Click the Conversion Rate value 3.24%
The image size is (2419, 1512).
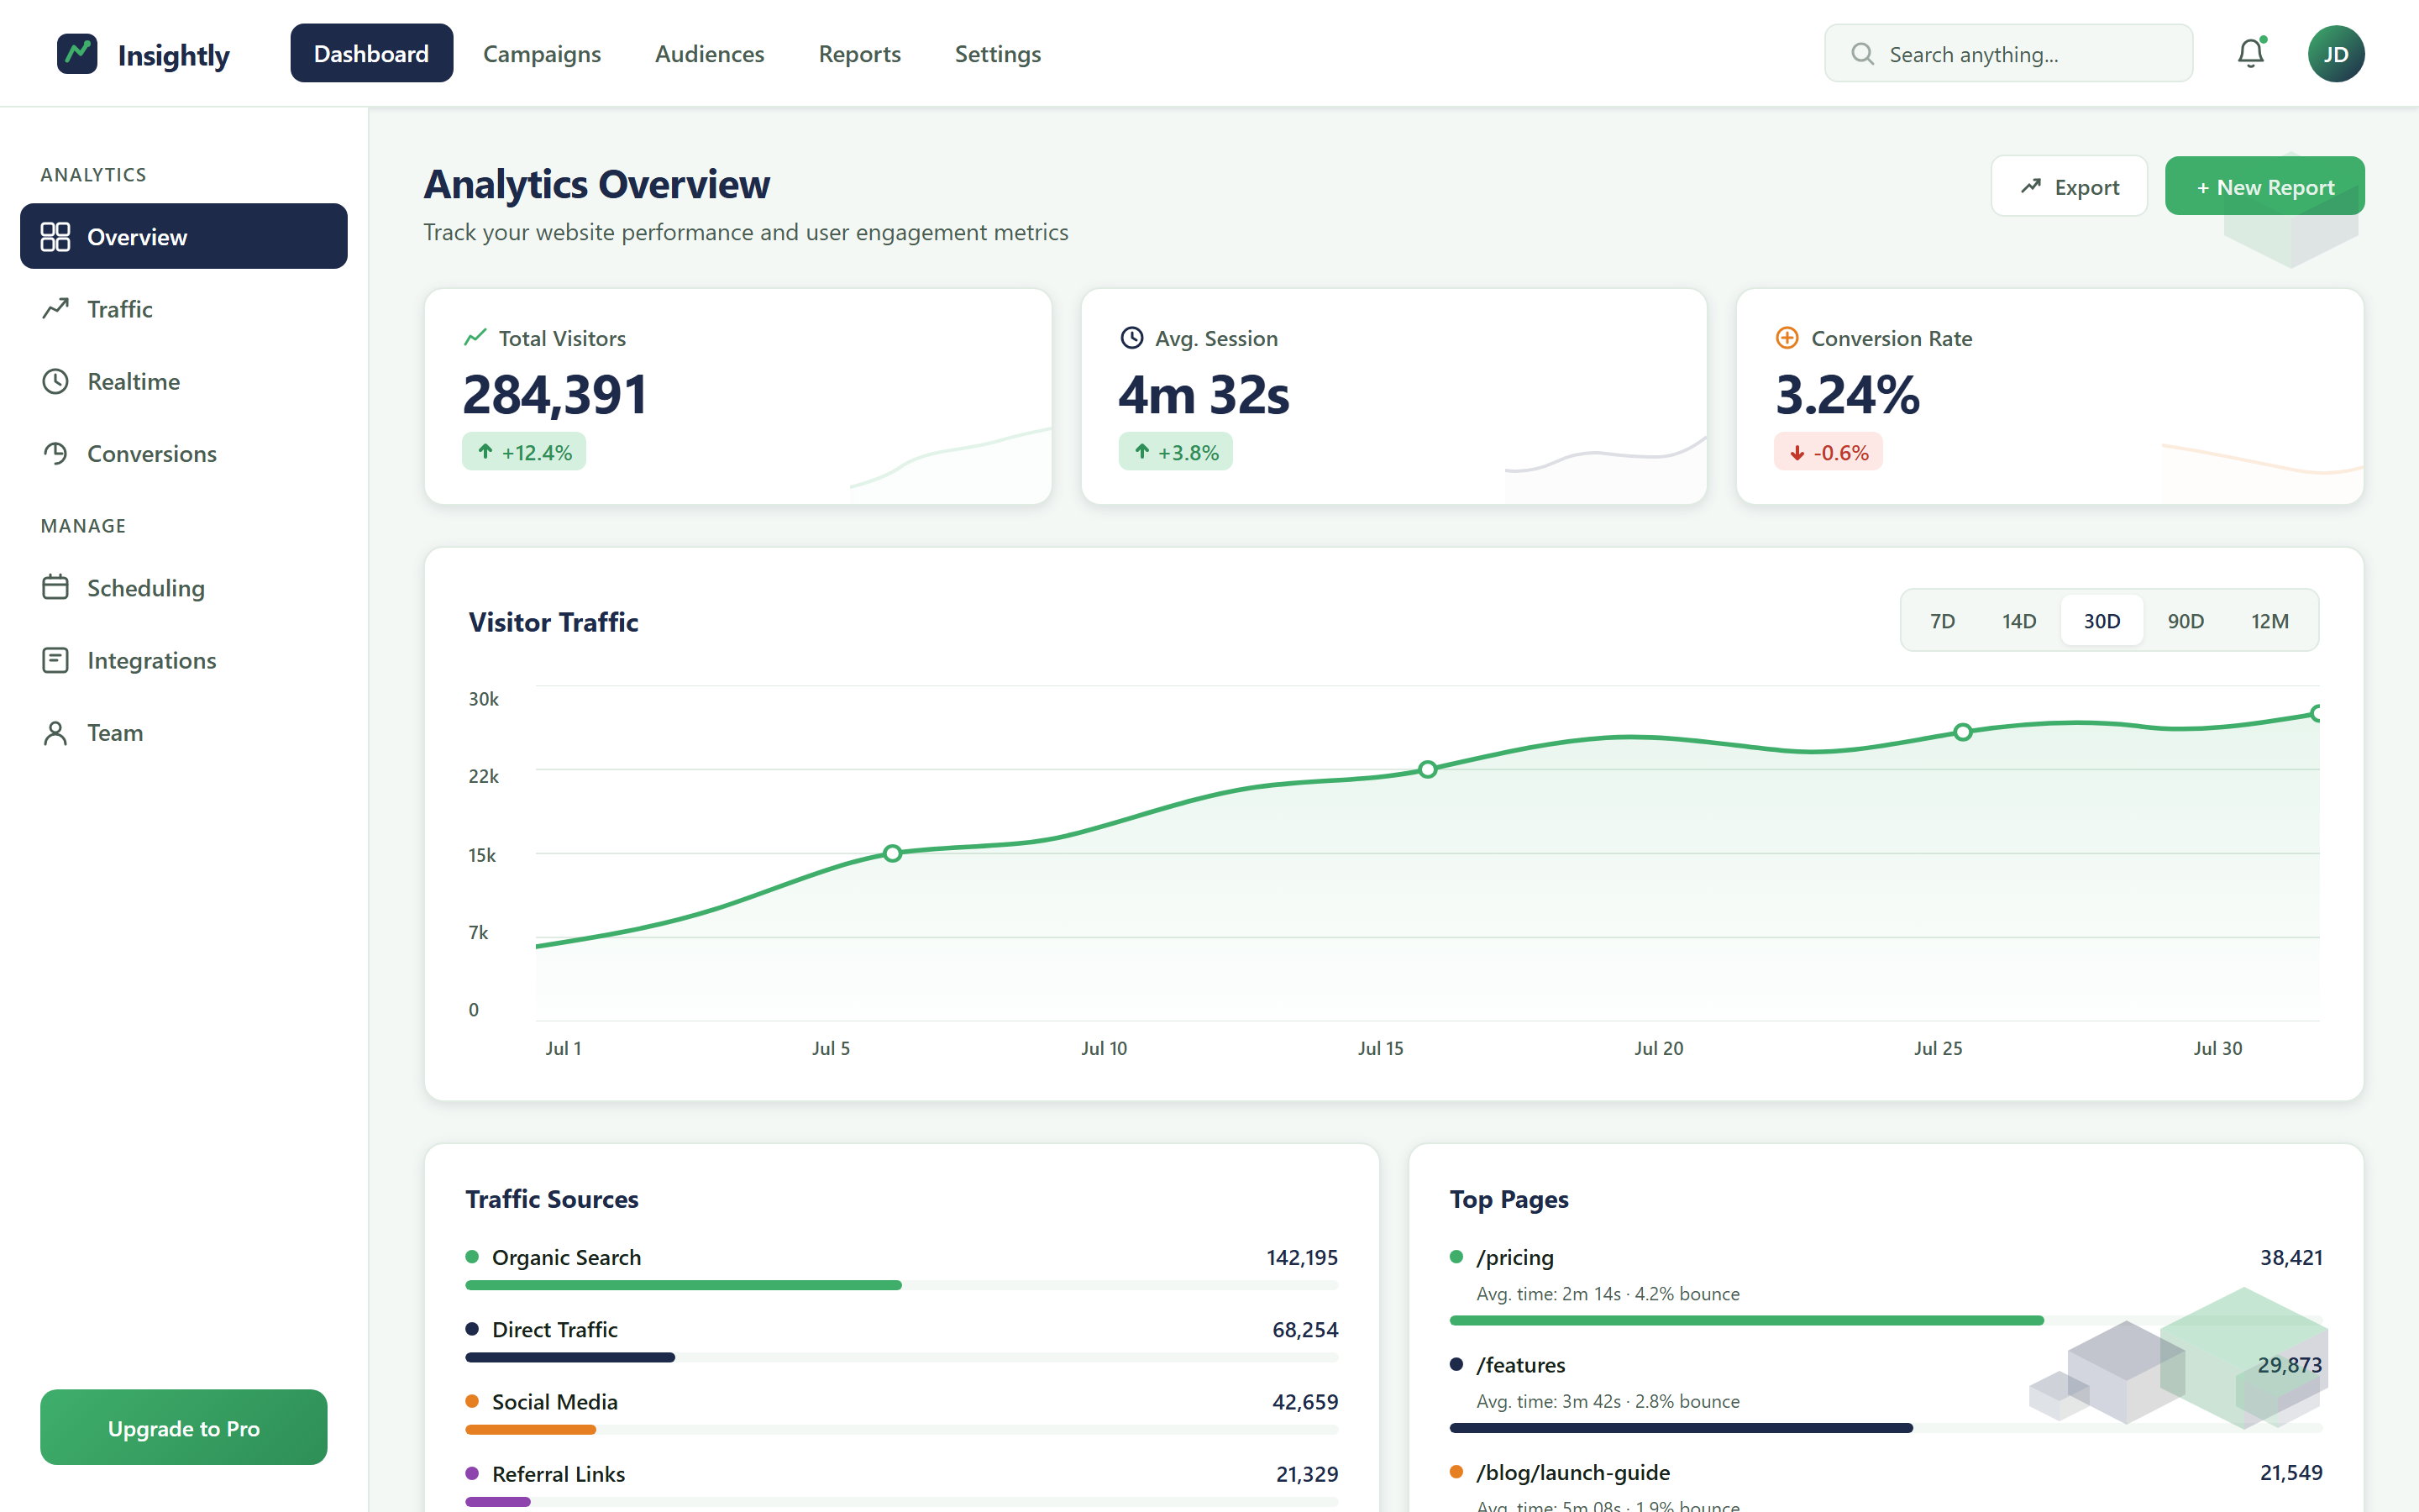pyautogui.click(x=1847, y=394)
